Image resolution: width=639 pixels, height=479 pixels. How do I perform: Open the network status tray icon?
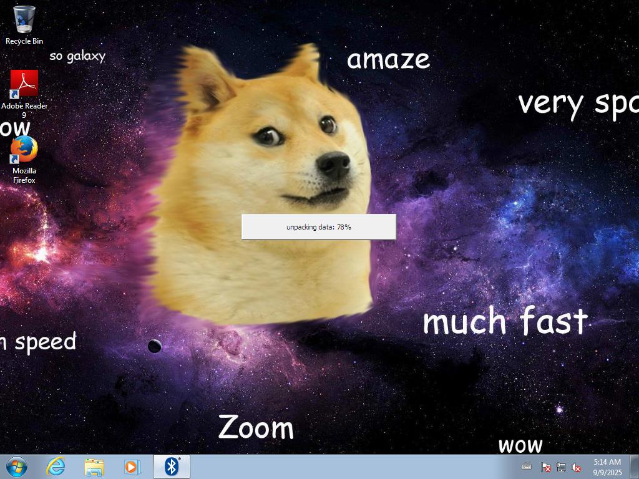pyautogui.click(x=561, y=467)
